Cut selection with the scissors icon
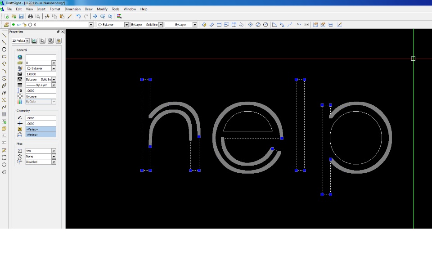Image resolution: width=432 pixels, height=261 pixels. 47,17
